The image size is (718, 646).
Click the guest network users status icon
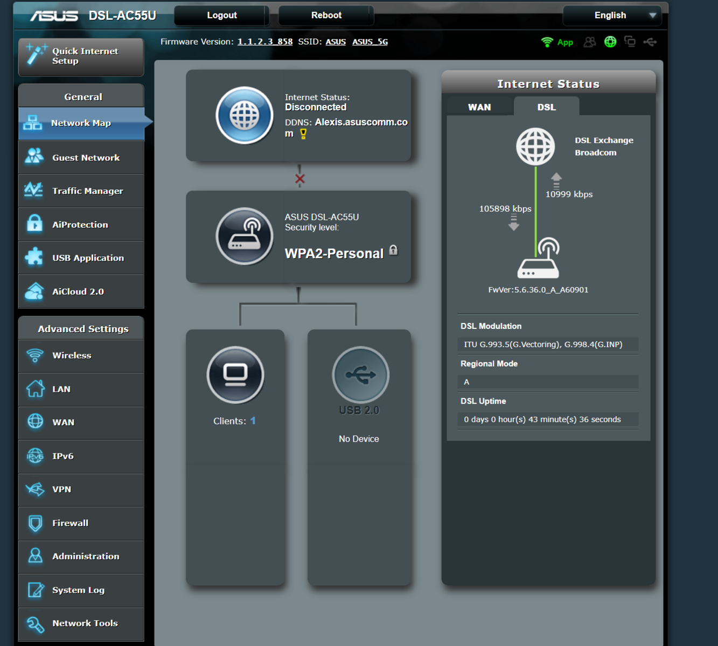pyautogui.click(x=590, y=41)
